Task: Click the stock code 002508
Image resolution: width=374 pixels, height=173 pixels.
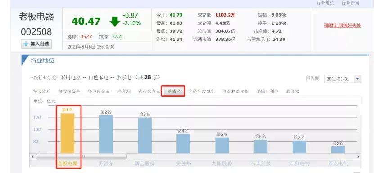Action: click(36, 32)
